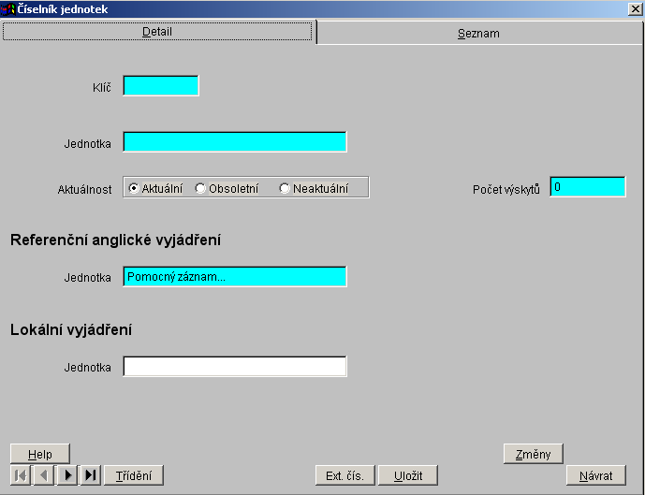
Task: Switch to the Seznam tab
Action: click(x=478, y=33)
